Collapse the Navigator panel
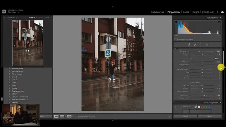This screenshot has width=226, height=127. pos(5,17)
